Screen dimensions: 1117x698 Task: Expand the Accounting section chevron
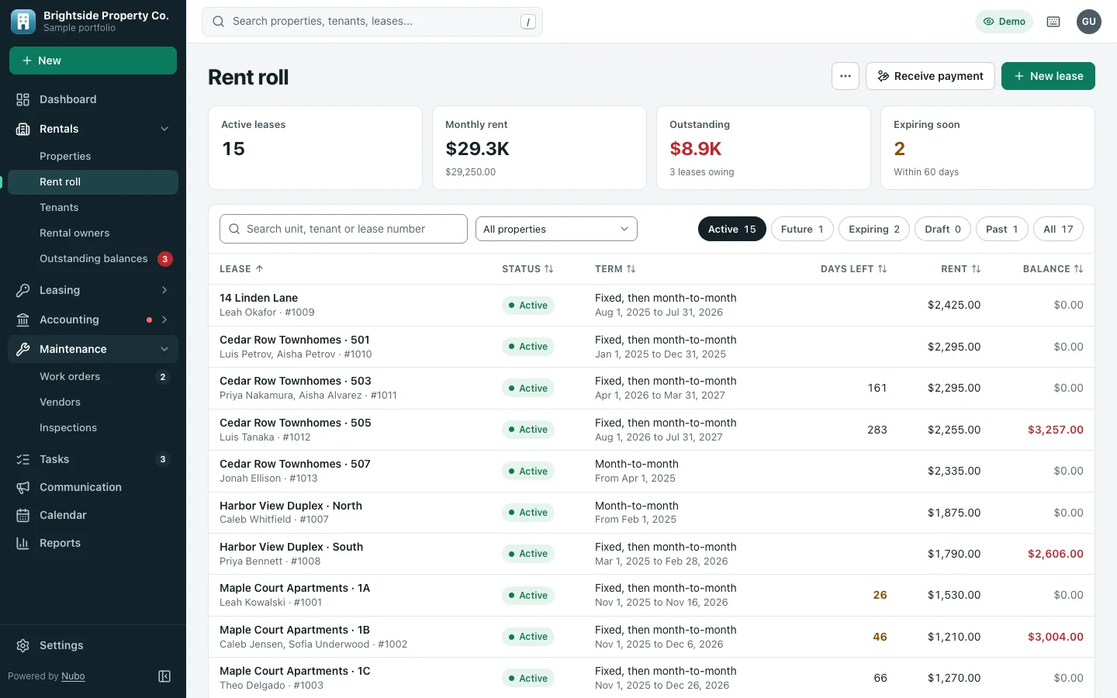point(164,320)
